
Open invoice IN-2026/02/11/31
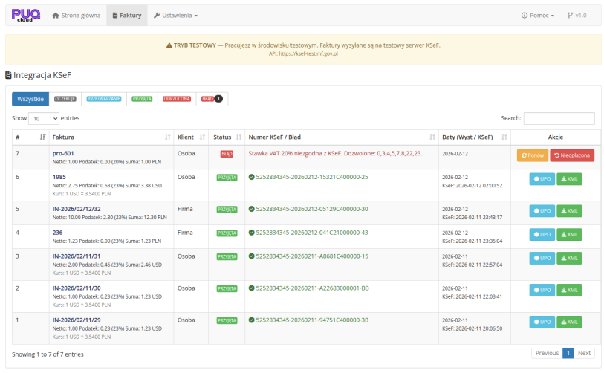point(77,256)
